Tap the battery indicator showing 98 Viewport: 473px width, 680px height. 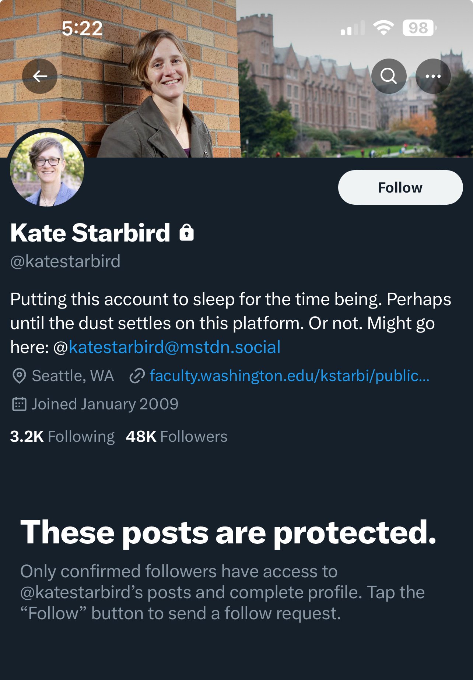click(x=419, y=28)
